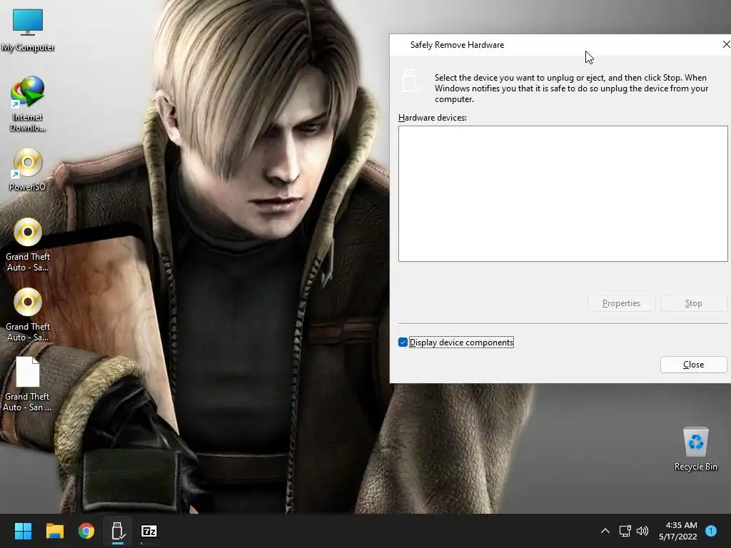Click the Properties button
The image size is (731, 548).
622,303
